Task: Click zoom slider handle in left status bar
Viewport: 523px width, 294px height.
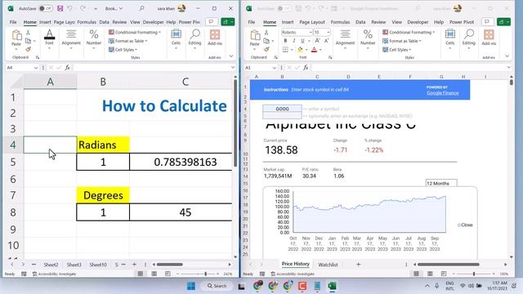Action: (x=205, y=274)
